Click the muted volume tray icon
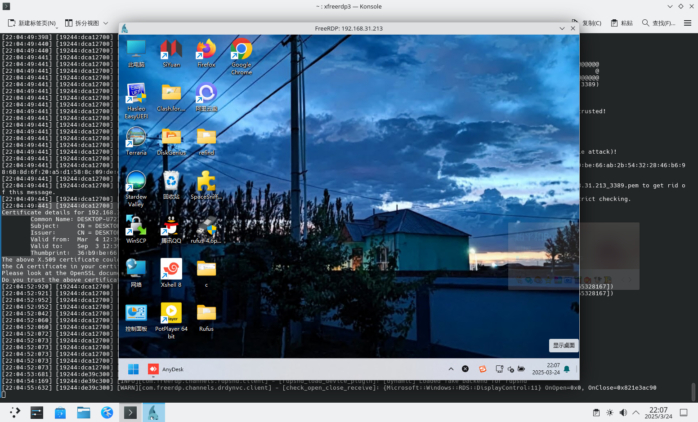The width and height of the screenshot is (698, 422). [x=510, y=369]
